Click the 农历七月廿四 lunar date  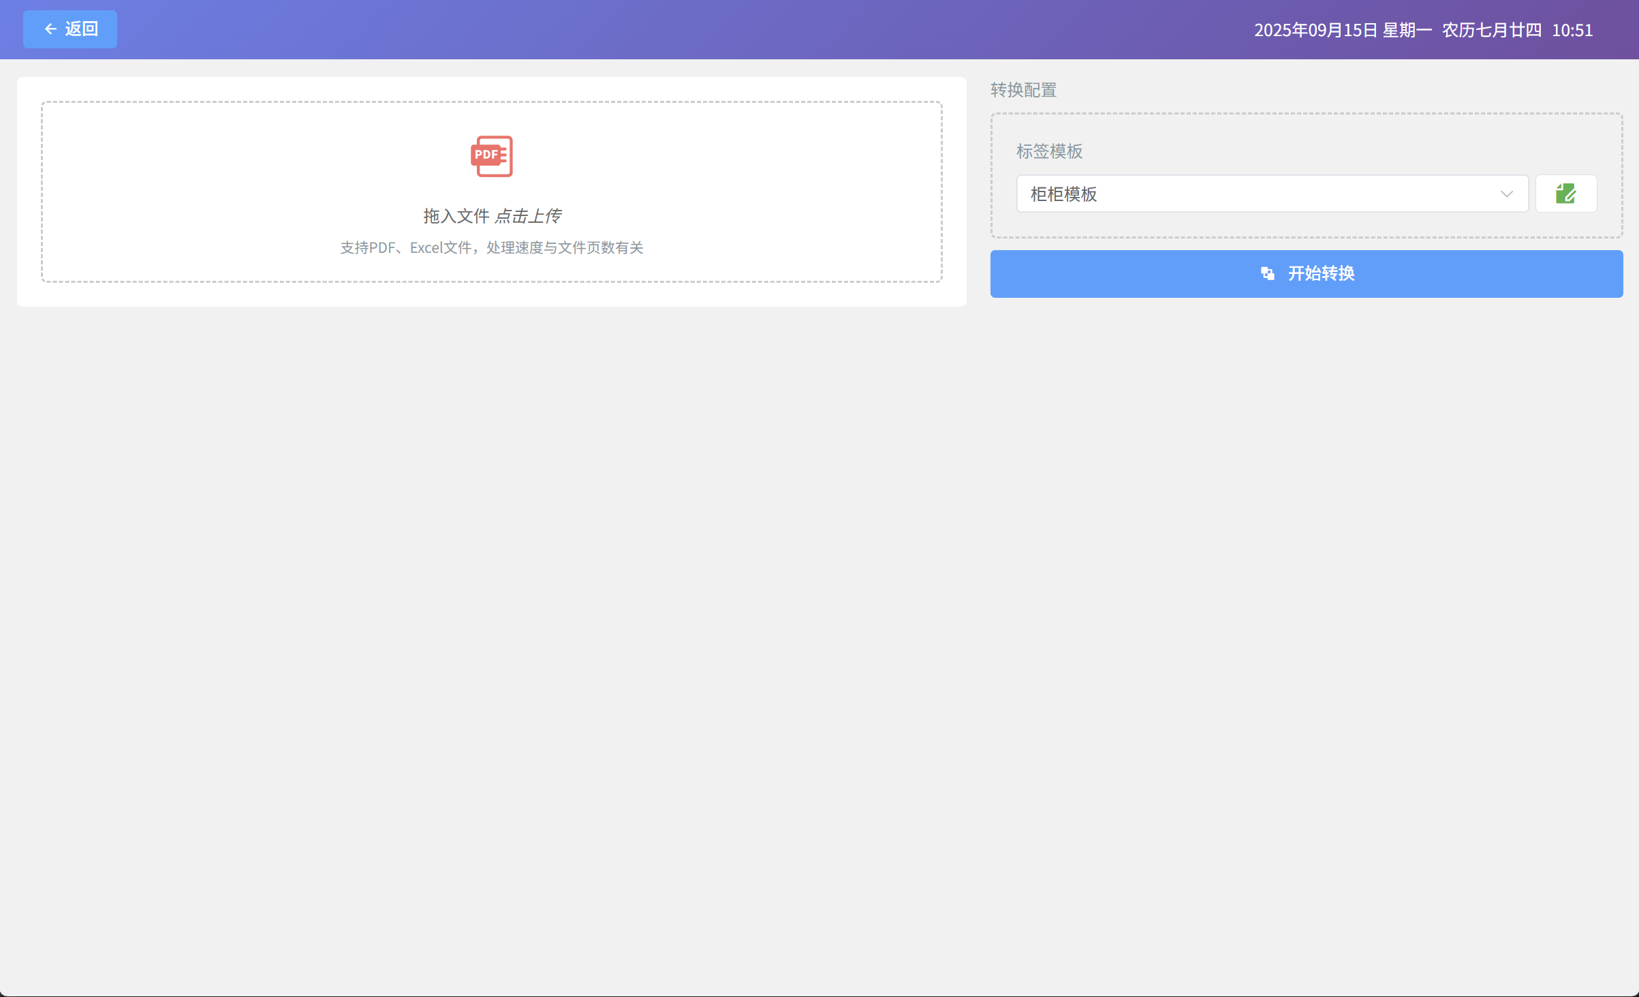[1491, 30]
